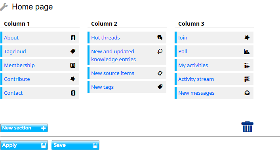This screenshot has width=280, height=150.
Task: Click the person badge icon for Membership
Action: (x=73, y=65)
